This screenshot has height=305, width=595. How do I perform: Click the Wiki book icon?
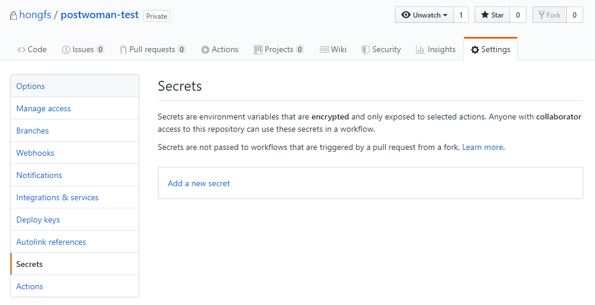(x=324, y=50)
